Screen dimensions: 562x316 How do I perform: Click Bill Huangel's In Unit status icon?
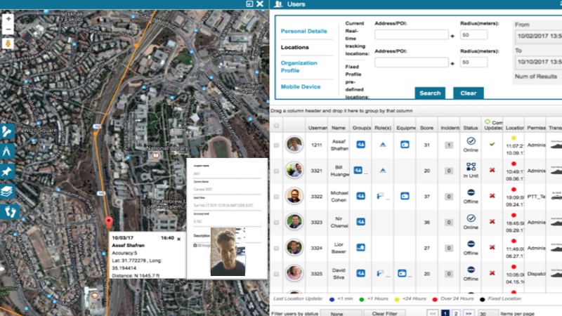point(471,167)
